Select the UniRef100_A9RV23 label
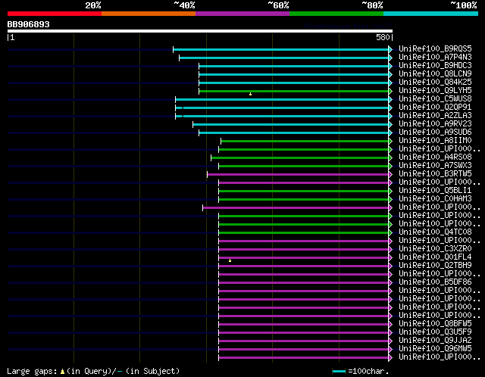The image size is (485, 377). coord(435,124)
